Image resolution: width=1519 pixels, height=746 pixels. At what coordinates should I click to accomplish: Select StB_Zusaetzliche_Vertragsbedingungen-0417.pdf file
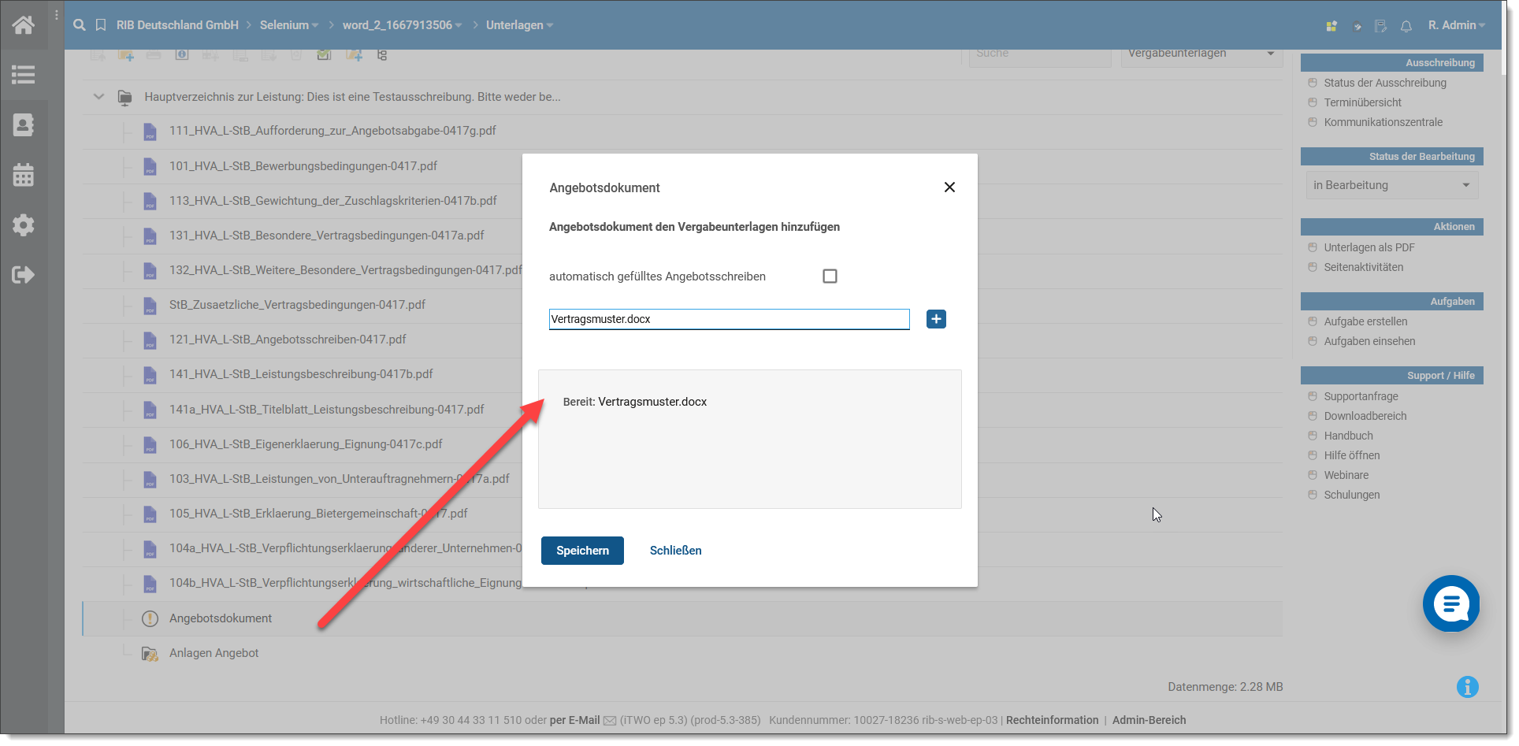click(x=297, y=305)
